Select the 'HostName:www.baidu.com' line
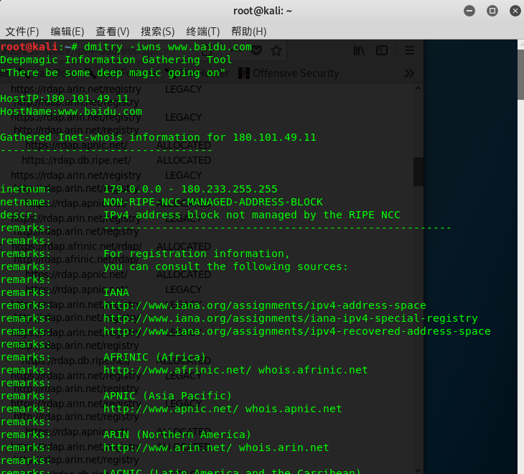Screen dimensions: 524x474 click(x=71, y=111)
